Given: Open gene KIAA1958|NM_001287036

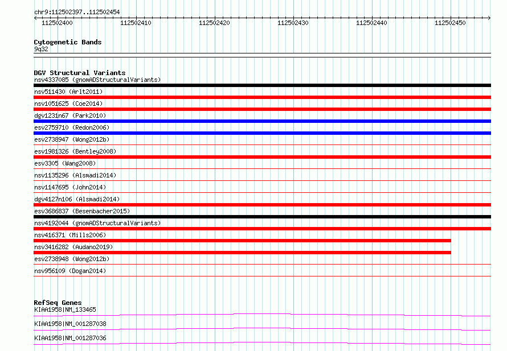Looking at the screenshot, I should pyautogui.click(x=70, y=338).
